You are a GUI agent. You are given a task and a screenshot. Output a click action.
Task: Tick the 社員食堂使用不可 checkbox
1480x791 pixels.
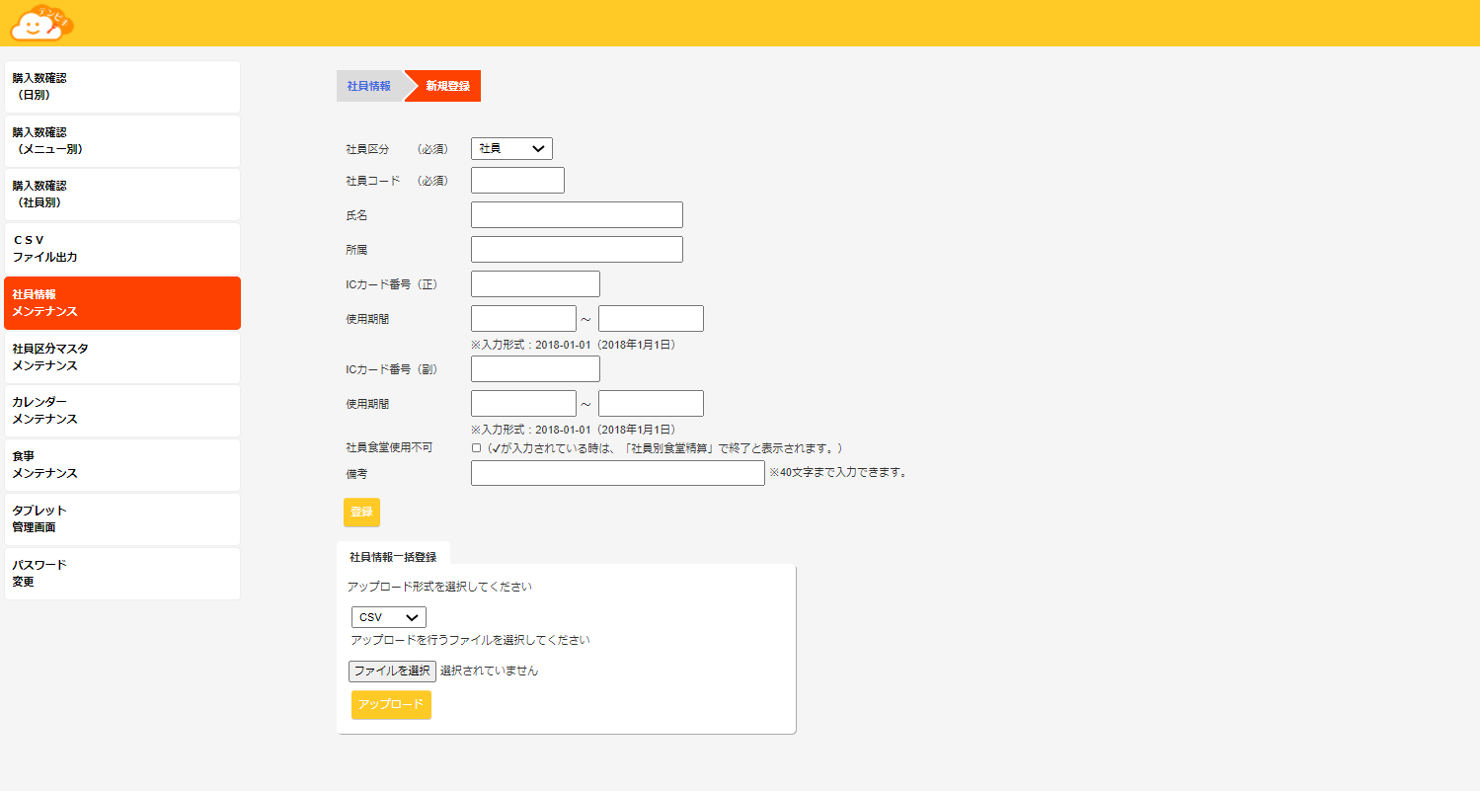pyautogui.click(x=476, y=447)
